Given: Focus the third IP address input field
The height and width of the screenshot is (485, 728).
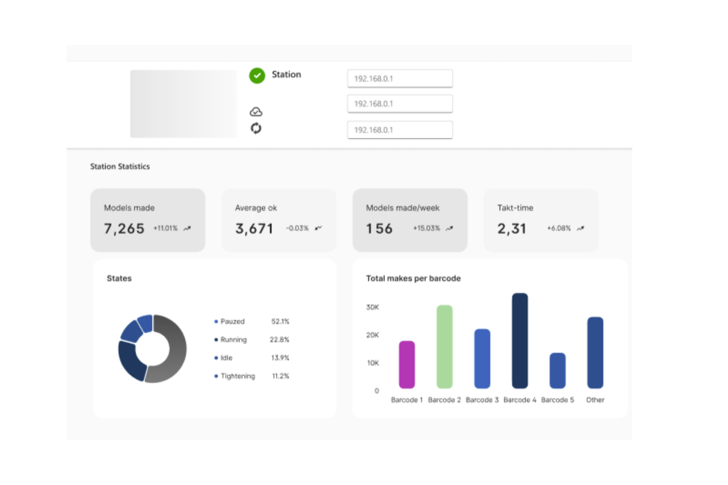Looking at the screenshot, I should pos(399,130).
